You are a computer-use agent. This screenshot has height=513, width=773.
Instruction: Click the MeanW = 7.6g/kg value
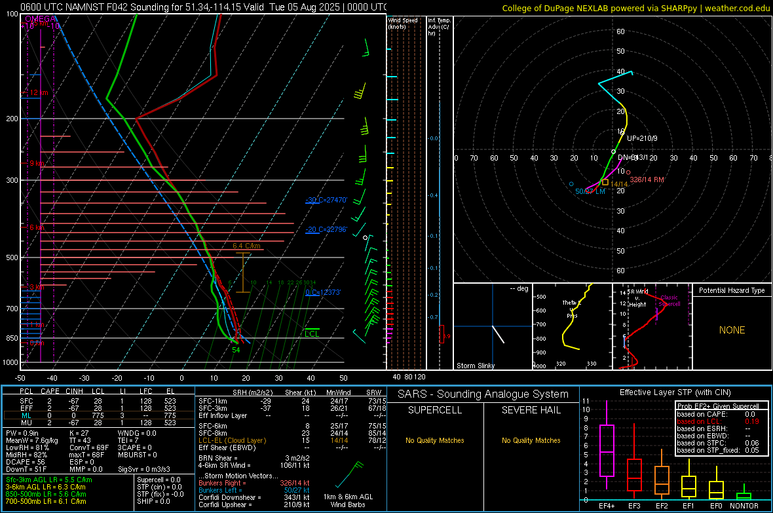tap(32, 440)
